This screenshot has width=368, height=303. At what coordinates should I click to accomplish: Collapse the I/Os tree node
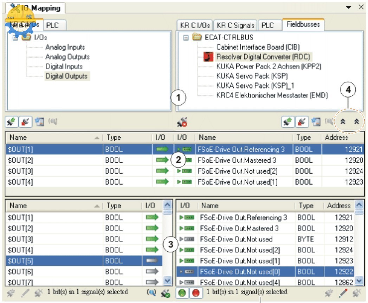[15, 38]
